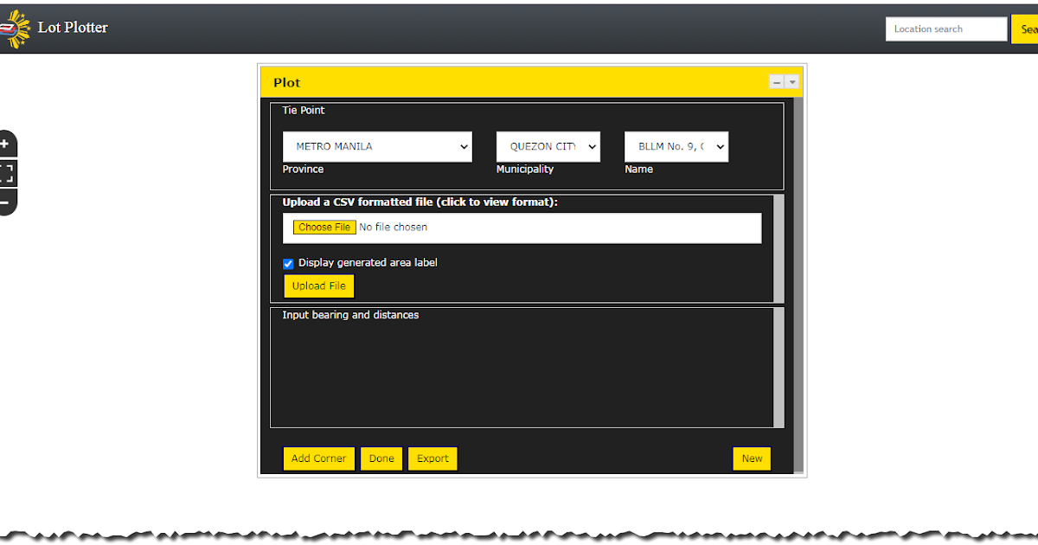Click the upload section scrollbar
Image resolution: width=1038 pixels, height=545 pixels.
click(x=779, y=249)
